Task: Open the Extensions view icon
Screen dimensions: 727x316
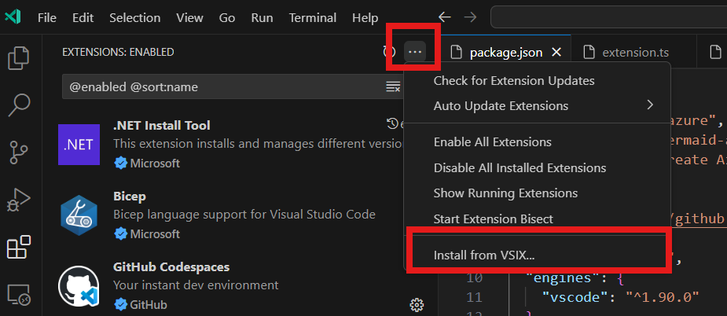Action: tap(19, 248)
